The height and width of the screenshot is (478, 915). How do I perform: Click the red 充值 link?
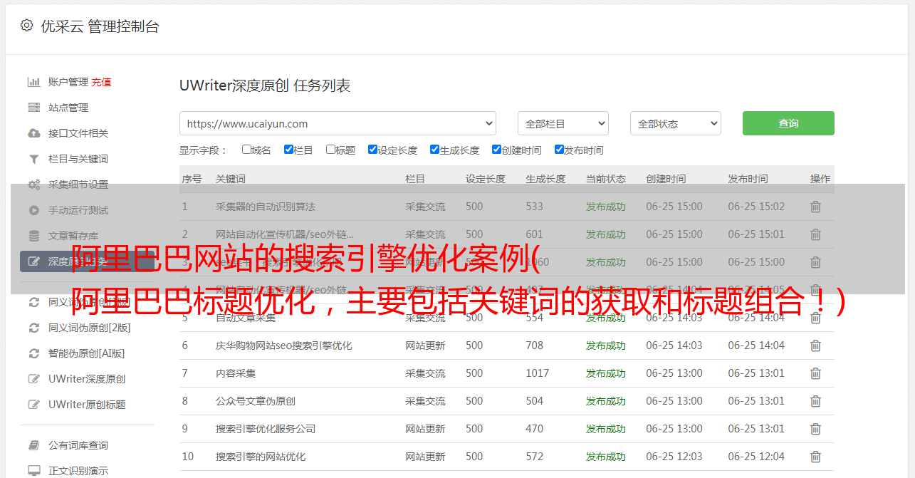101,82
